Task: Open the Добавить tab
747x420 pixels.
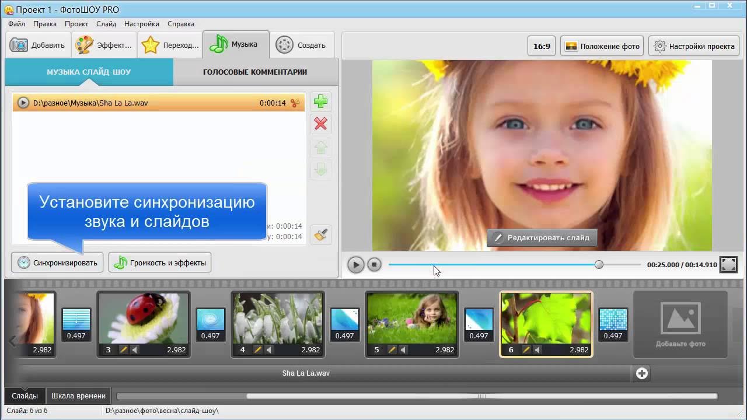Action: tap(38, 45)
